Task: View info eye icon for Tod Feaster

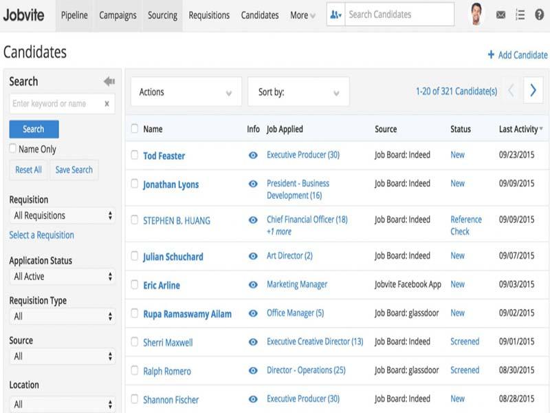Action: coord(253,156)
